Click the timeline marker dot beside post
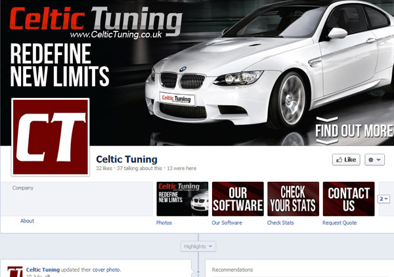This screenshot has height=277, width=394. coord(198,272)
